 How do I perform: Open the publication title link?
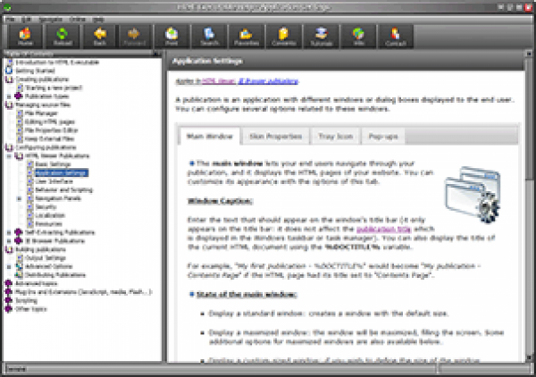click(x=383, y=229)
